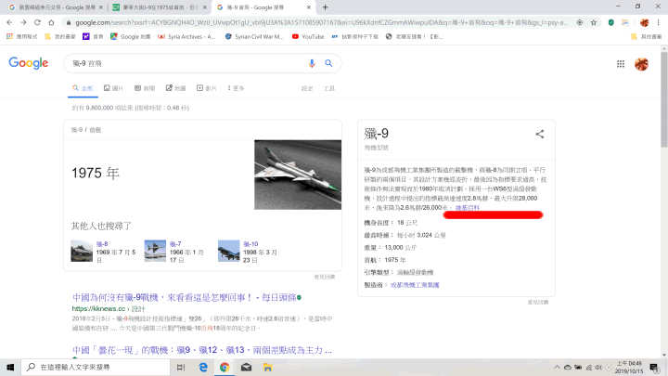This screenshot has height=376, width=668.
Task: Open the Syria Archives bookmark
Action: click(186, 36)
